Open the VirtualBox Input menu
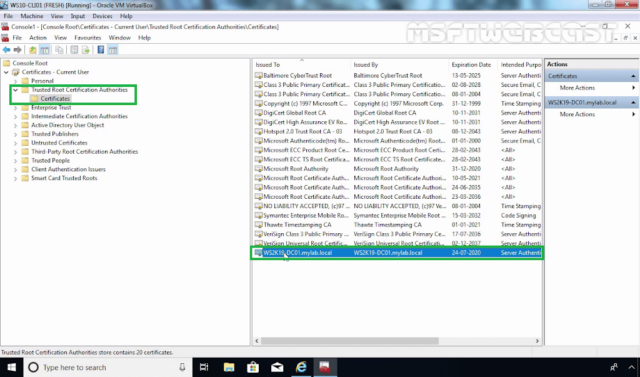This screenshot has width=640, height=377. point(77,16)
